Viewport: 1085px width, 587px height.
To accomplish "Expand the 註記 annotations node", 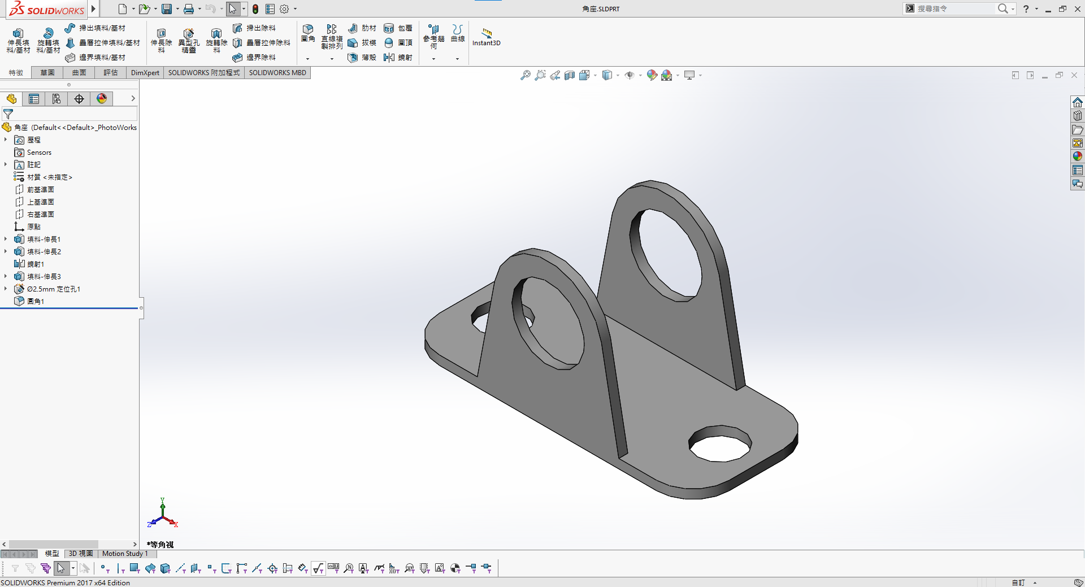I will pyautogui.click(x=6, y=164).
